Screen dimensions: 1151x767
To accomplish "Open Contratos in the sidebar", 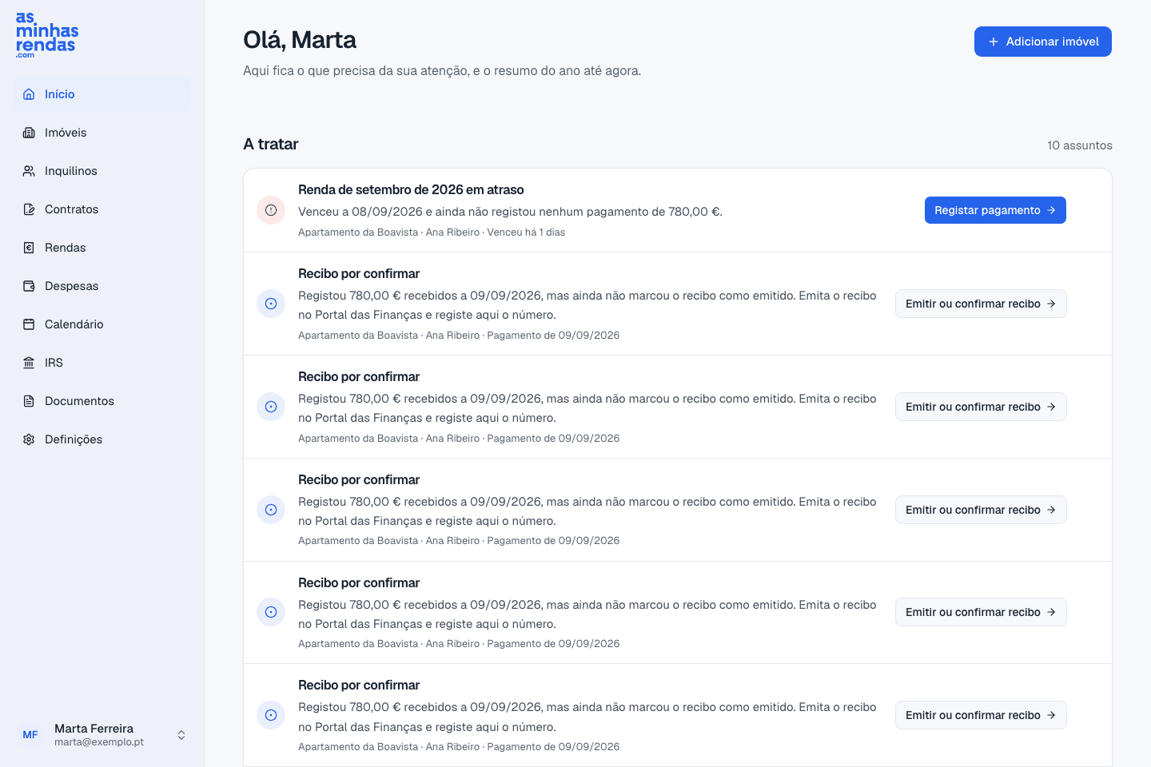I will (x=102, y=209).
